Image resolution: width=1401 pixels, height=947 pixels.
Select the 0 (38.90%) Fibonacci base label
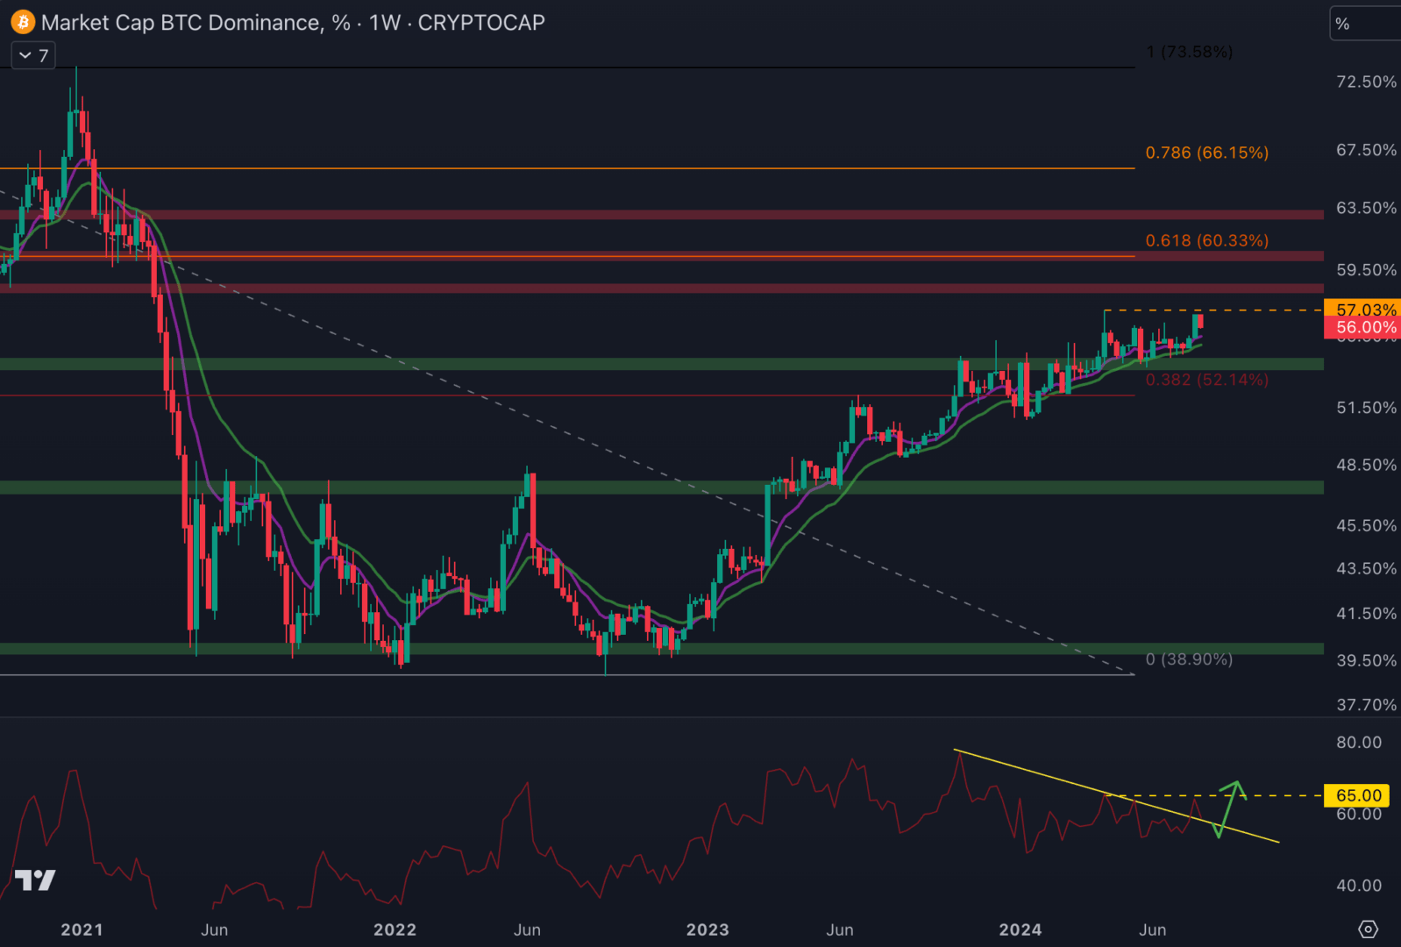tap(1188, 659)
